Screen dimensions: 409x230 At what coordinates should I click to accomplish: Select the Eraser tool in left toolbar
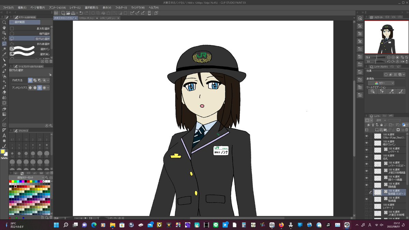coord(4,92)
